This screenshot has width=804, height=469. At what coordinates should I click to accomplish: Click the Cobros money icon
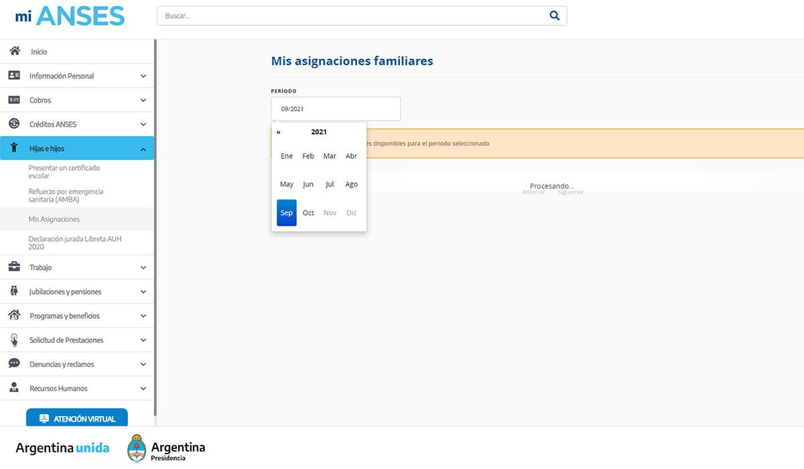(14, 100)
